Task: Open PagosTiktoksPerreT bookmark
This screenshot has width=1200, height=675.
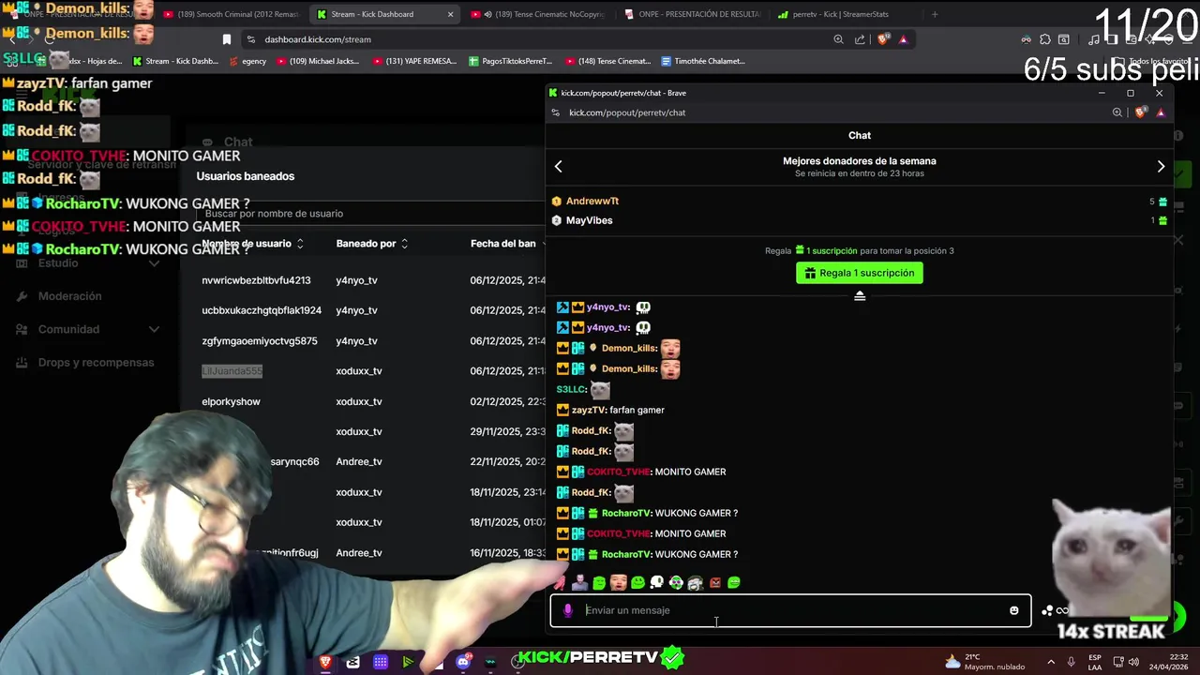Action: (x=511, y=61)
